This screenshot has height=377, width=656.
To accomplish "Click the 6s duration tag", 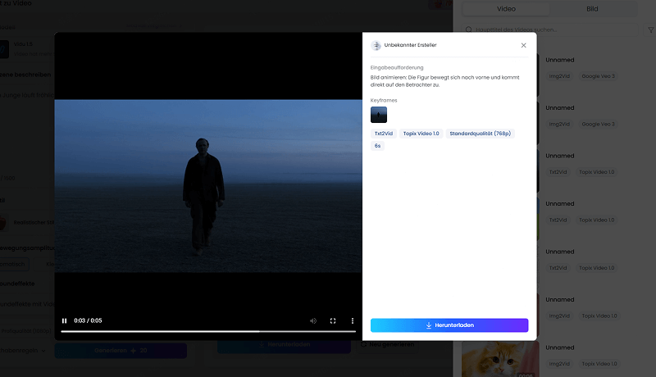I will pos(378,145).
